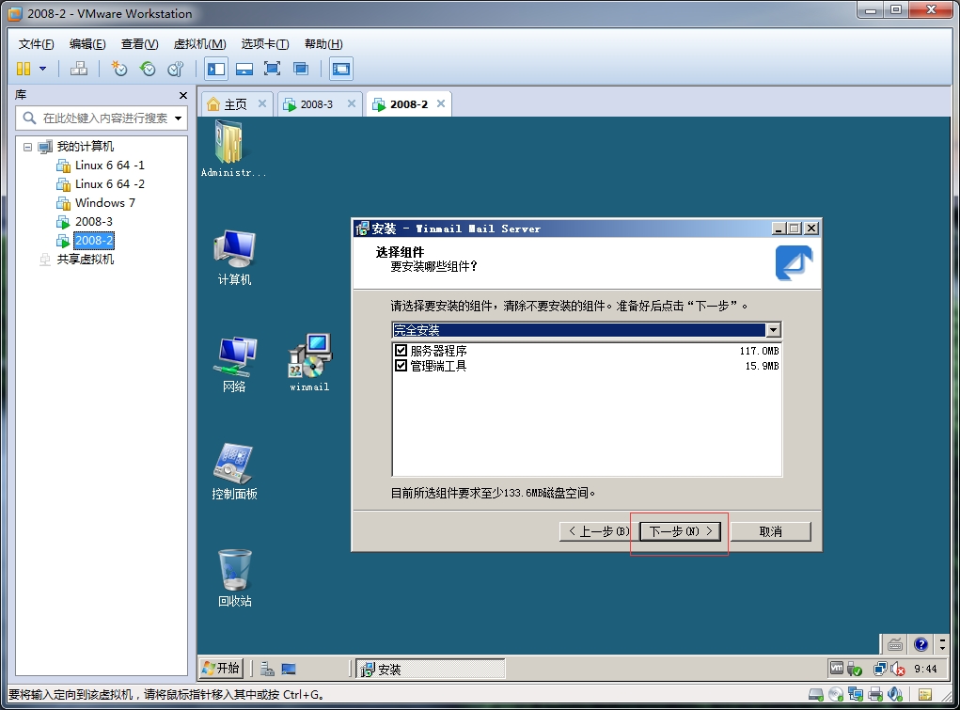Open the library search filter dropdown arrow

point(178,118)
